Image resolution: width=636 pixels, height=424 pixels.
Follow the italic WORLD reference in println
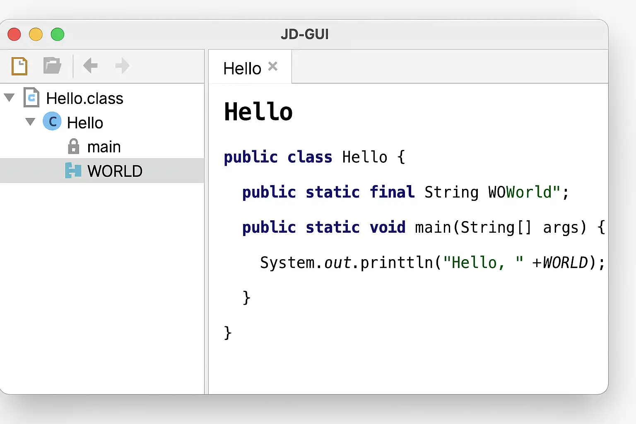pos(565,263)
